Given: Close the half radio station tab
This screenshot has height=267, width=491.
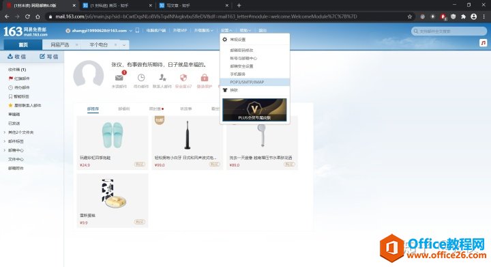Looking at the screenshot, I should (115, 45).
